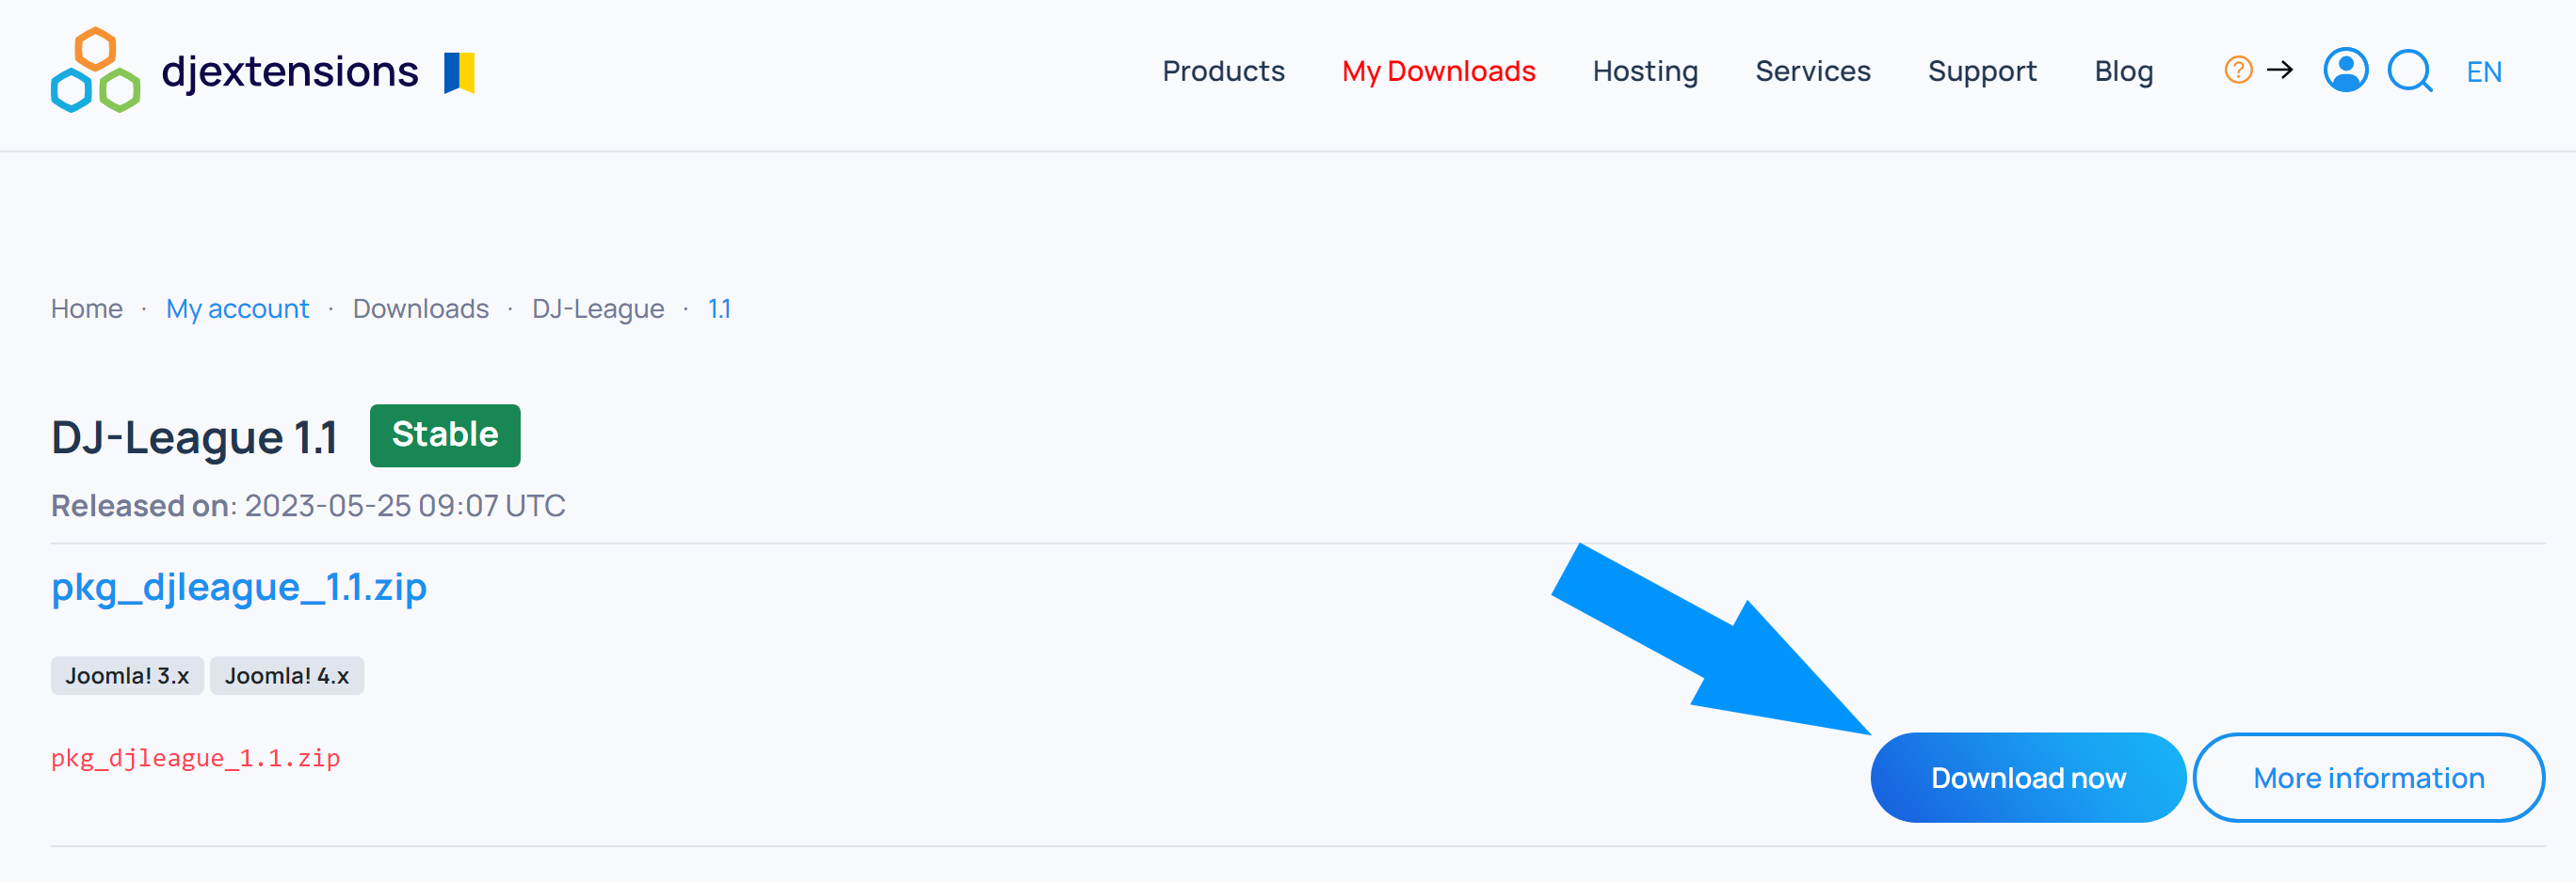Click the arrow icon beside help
The width and height of the screenshot is (2576, 882).
tap(2280, 70)
